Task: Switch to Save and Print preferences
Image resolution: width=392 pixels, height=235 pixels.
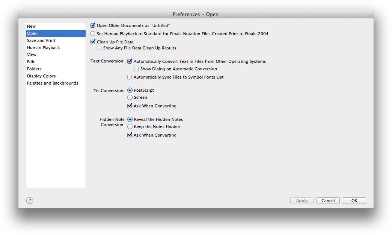Action: pos(41,40)
